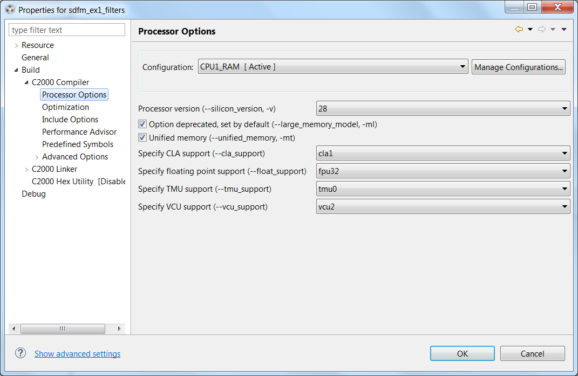Open the view menu triangle icon
578x376 pixels.
coord(564,30)
